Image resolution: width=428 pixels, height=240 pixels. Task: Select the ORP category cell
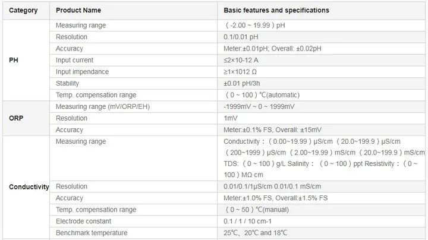click(16, 118)
